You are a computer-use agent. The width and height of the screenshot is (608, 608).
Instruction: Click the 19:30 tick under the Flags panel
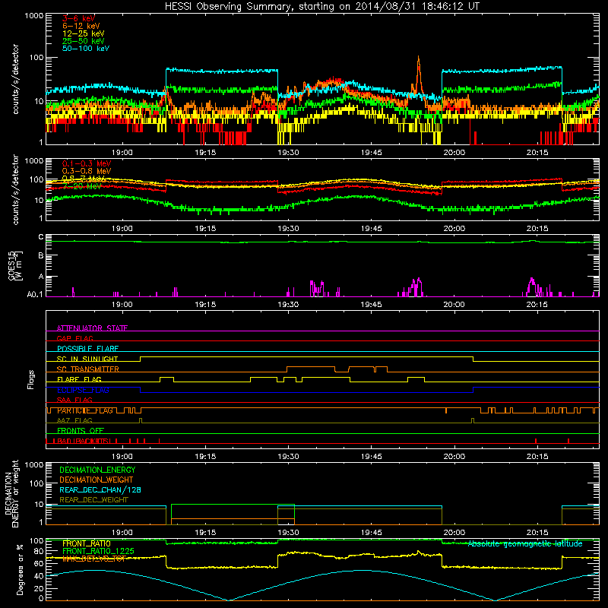coord(288,457)
